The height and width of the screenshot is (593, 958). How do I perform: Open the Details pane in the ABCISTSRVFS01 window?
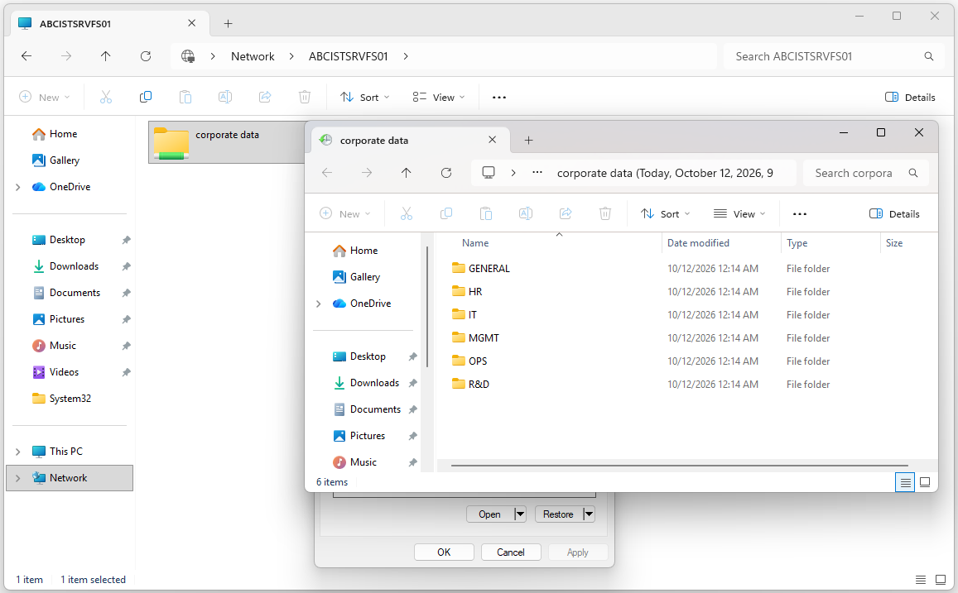coord(910,97)
